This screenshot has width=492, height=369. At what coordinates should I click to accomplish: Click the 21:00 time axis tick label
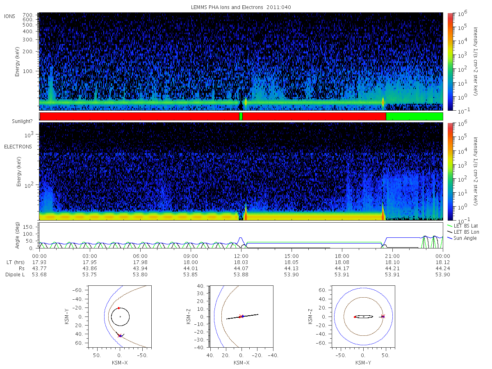[392, 256]
